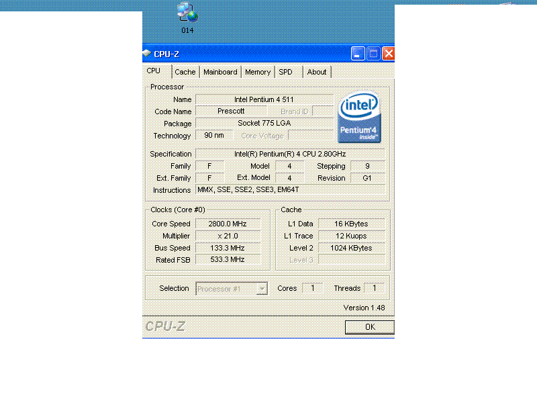Click the Rated FSB value 533.3 MHz

228,259
